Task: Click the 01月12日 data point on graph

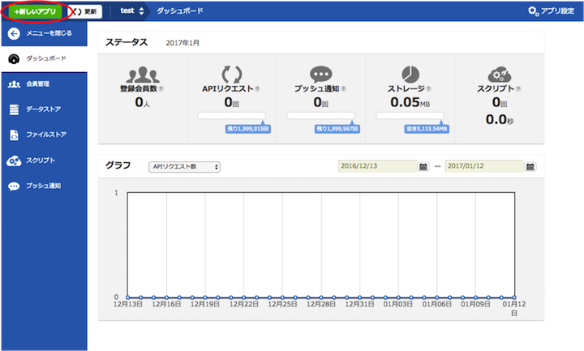Action: 514,297
